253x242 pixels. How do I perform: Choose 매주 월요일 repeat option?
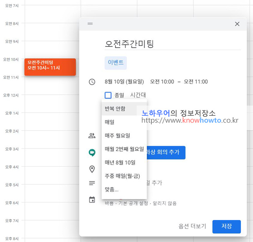click(124, 136)
